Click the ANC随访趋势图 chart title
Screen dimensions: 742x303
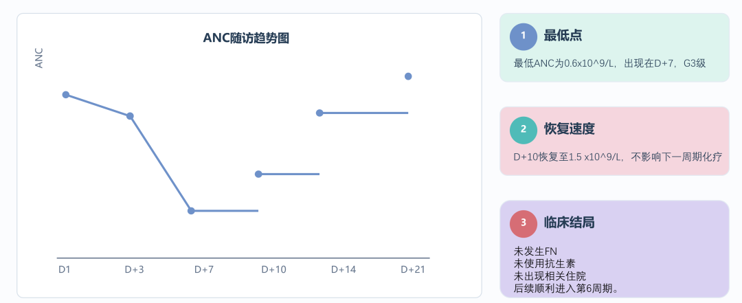(x=246, y=38)
